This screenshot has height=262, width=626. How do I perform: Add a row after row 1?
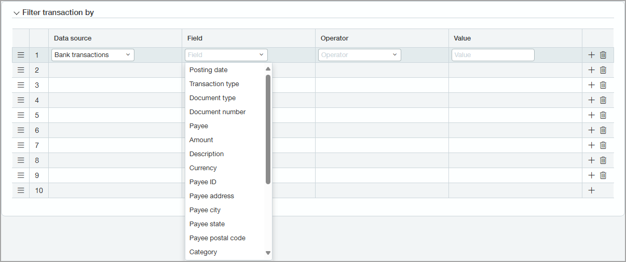coord(591,55)
